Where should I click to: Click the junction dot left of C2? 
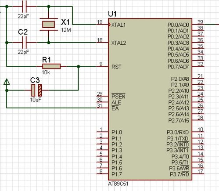click(7, 43)
